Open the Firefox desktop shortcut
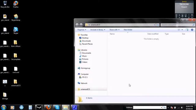This screenshot has width=196, height=110. click(x=16, y=4)
